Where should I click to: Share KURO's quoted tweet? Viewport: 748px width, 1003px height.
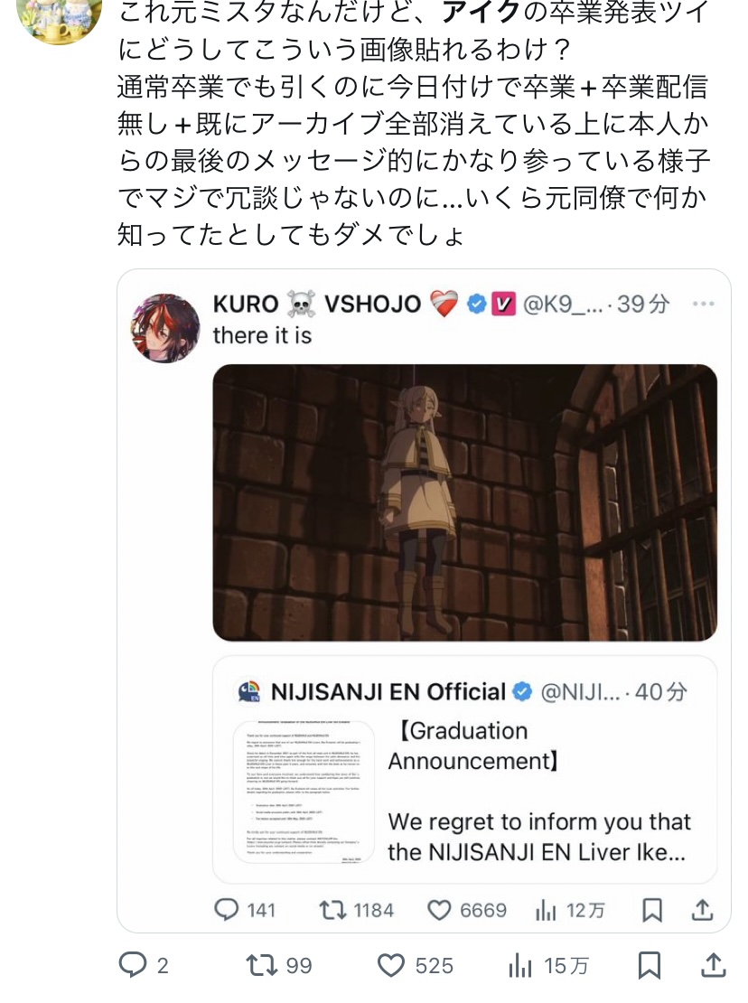tap(702, 909)
